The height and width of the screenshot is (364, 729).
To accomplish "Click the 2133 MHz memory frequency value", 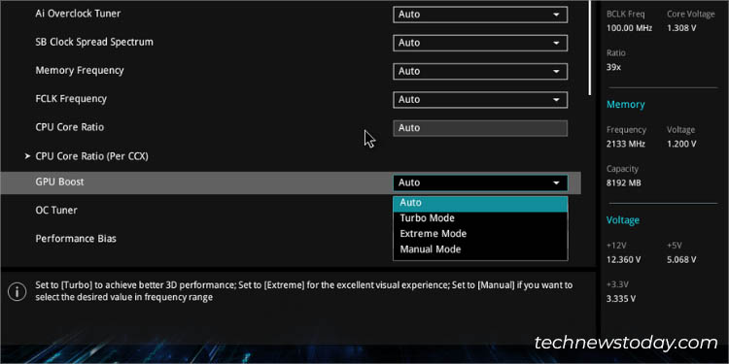I will 625,145.
